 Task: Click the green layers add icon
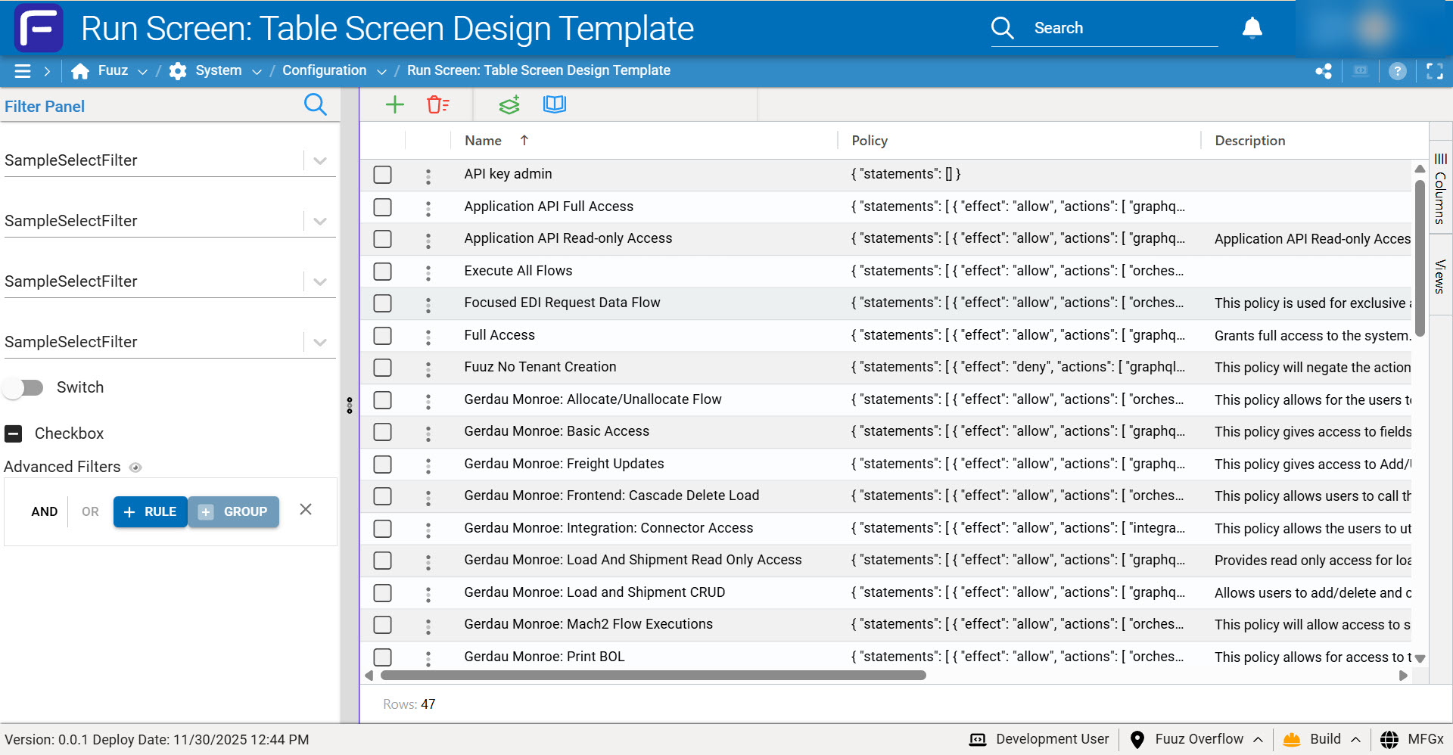point(509,104)
